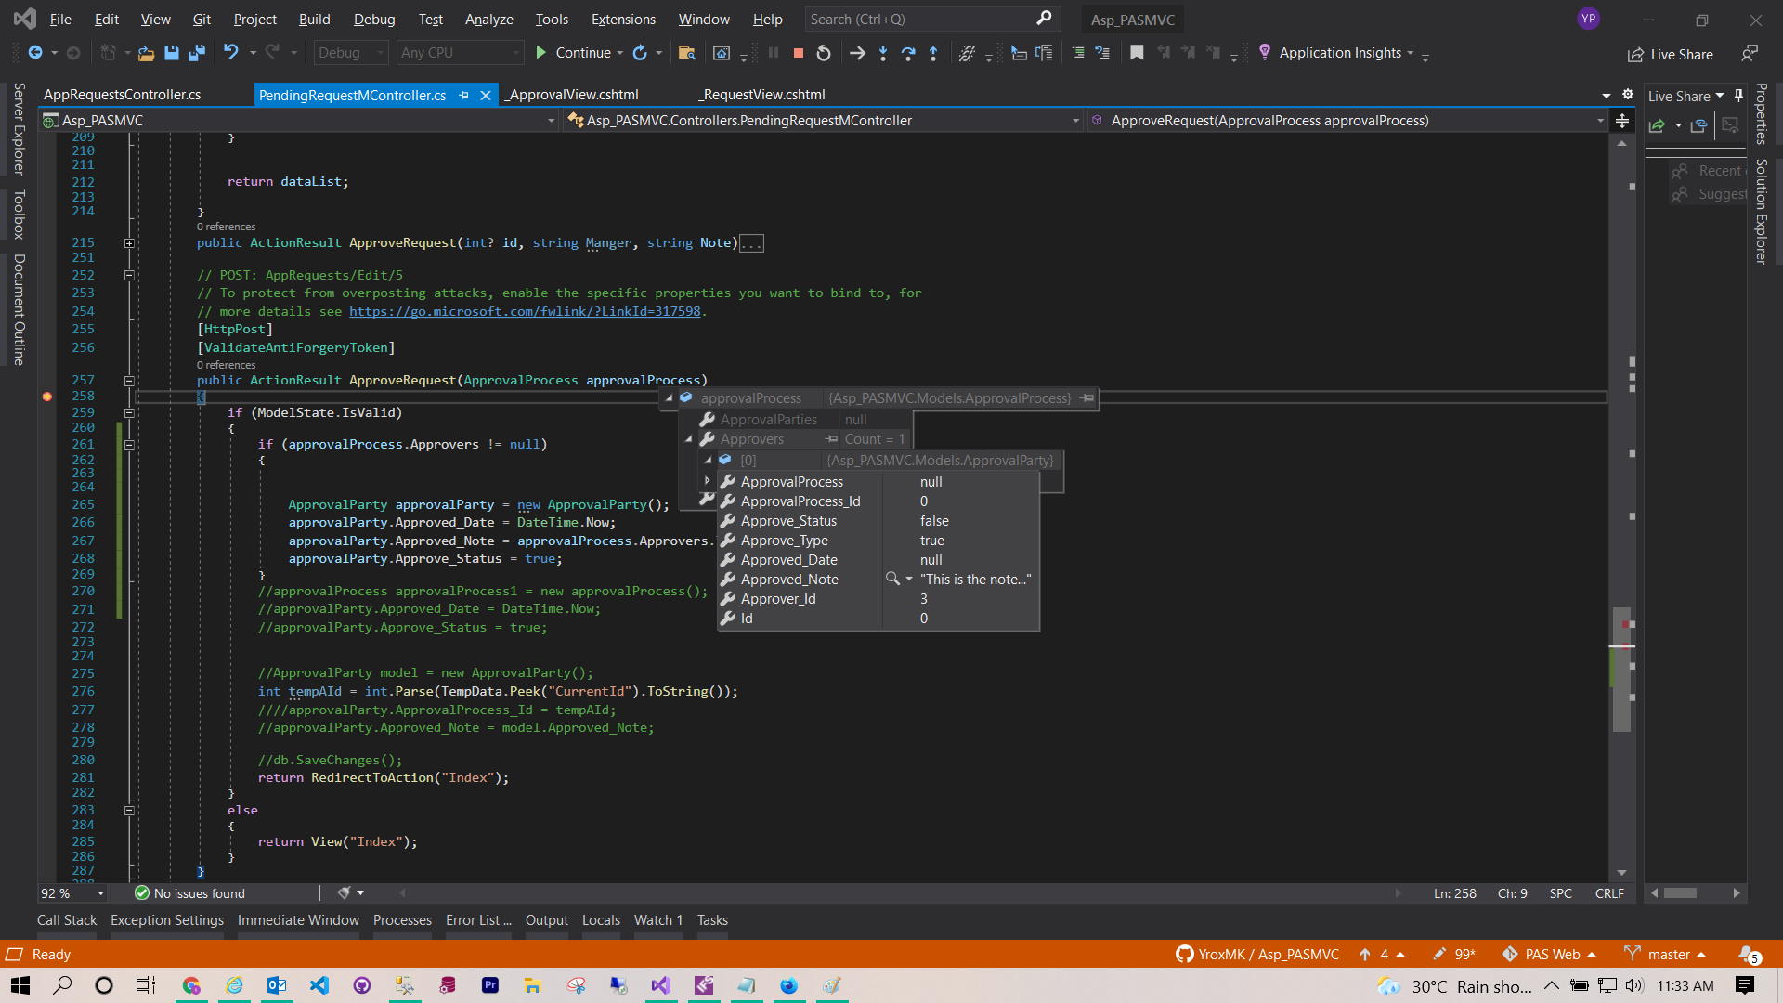This screenshot has height=1003, width=1783.
Task: Open the Debug menu
Action: click(x=374, y=19)
